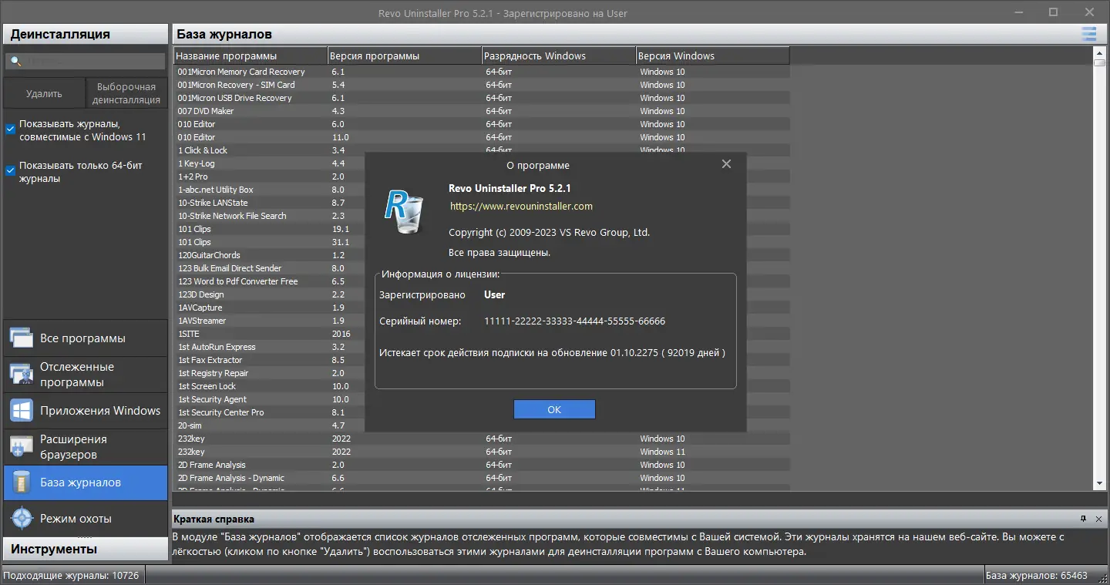Viewport: 1110px width, 585px height.
Task: Expand the Инструменты sidebar section
Action: coord(86,549)
